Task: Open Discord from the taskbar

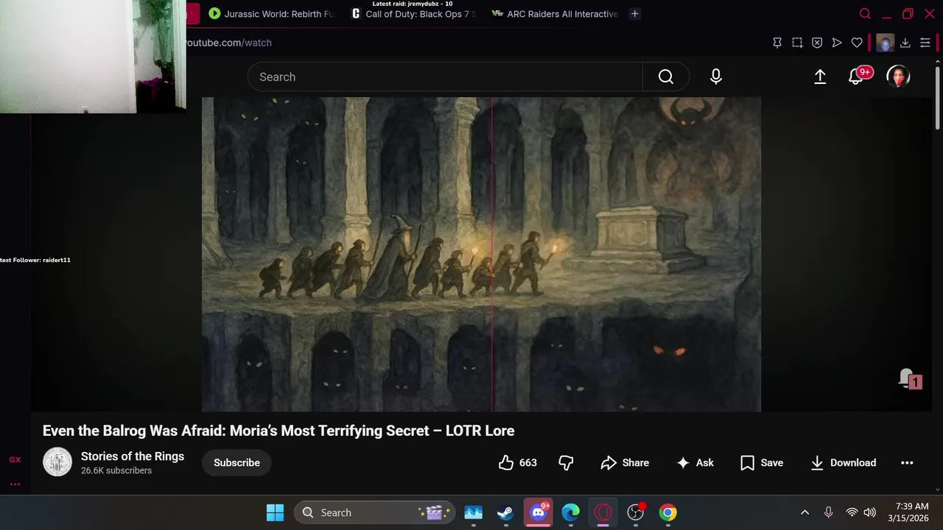Action: coord(539,512)
